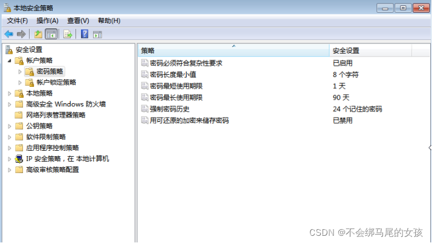The height and width of the screenshot is (243, 432).
Task: Click the 帐户锁定策略 folder icon
Action: point(30,83)
